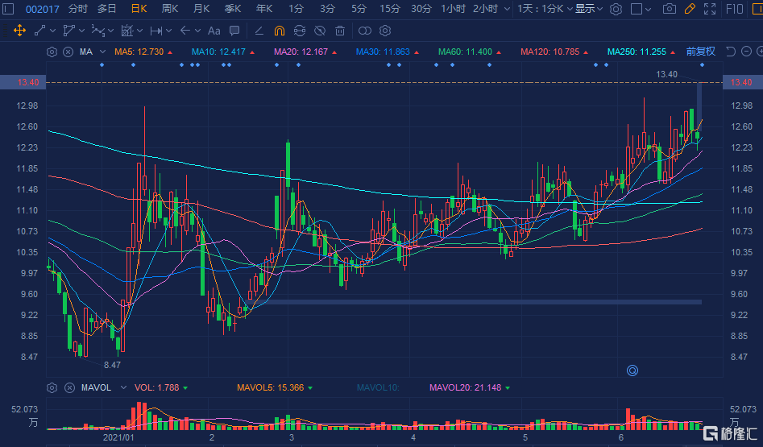763x447 pixels.
Task: Toggle the magnet snap tool
Action: tap(279, 31)
